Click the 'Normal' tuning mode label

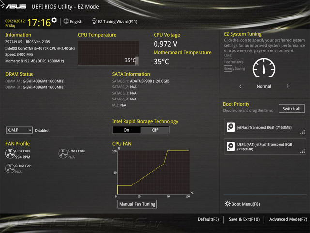point(264,86)
